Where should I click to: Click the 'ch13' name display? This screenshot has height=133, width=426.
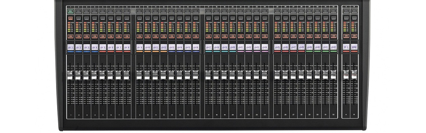point(171,47)
